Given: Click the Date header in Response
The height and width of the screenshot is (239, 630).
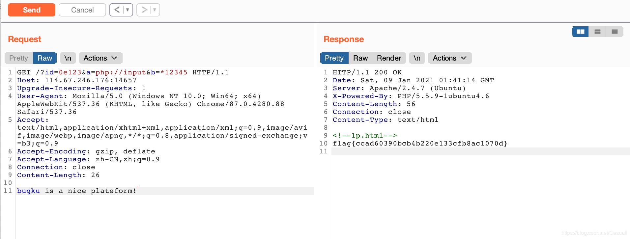Looking at the screenshot, I should 413,80.
